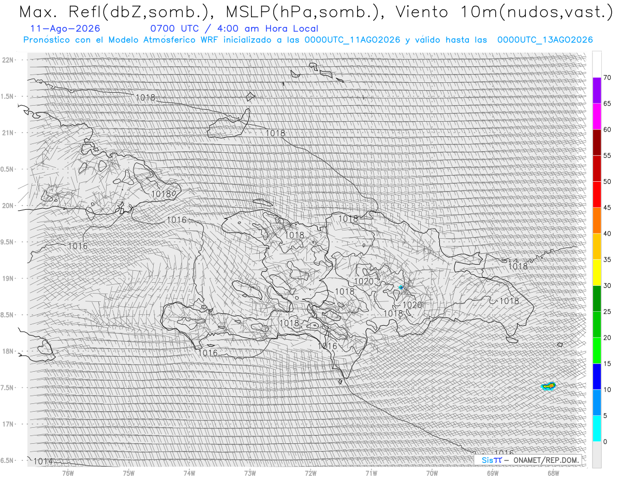The image size is (621, 480).
Task: Click the white above-70 colorbar segment
Action: 597,65
